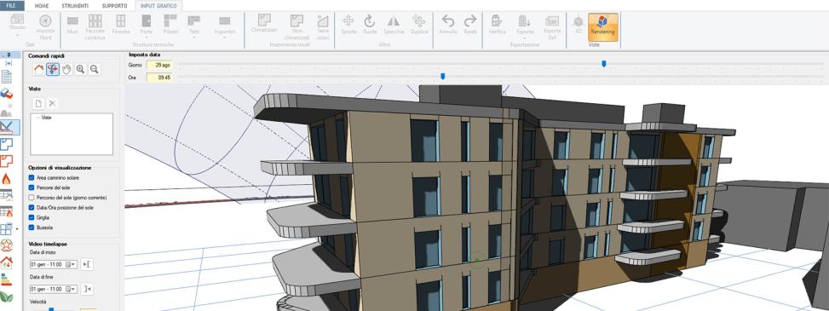Image resolution: width=829 pixels, height=311 pixels.
Task: Click the Giorno date slider handle
Action: (604, 63)
